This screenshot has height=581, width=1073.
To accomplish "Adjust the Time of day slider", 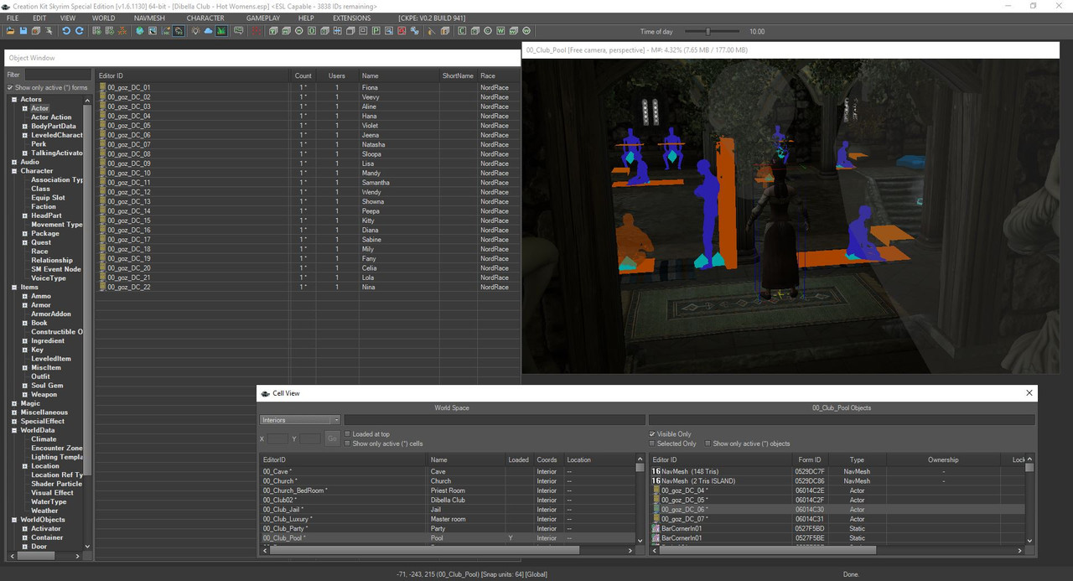I will coord(708,32).
